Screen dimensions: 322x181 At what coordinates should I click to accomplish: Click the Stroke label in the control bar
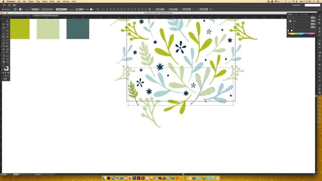(27, 10)
